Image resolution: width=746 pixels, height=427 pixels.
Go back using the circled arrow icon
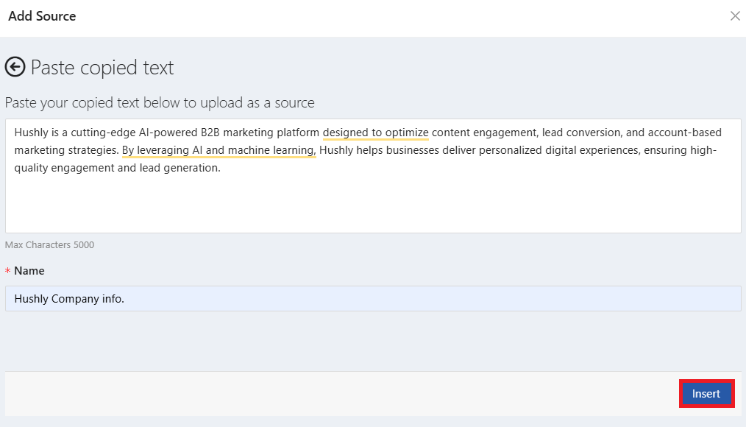click(x=15, y=67)
